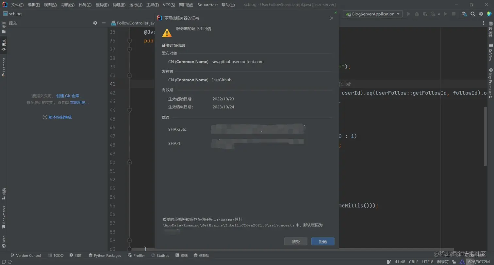Open the TODO tool window

pyautogui.click(x=56, y=256)
